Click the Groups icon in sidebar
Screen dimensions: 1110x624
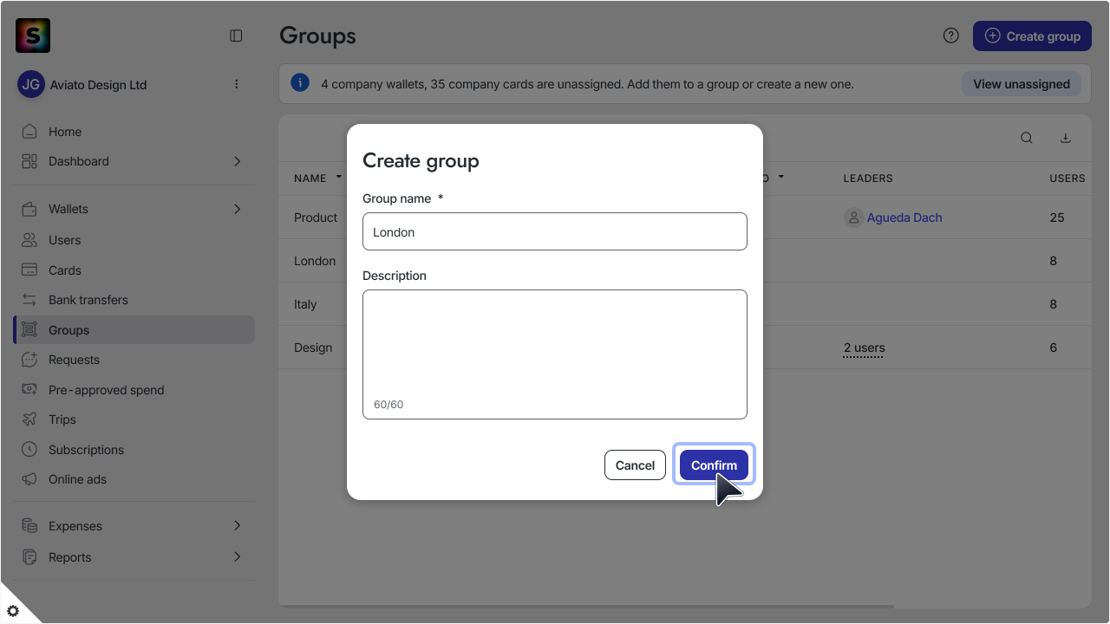(x=29, y=330)
